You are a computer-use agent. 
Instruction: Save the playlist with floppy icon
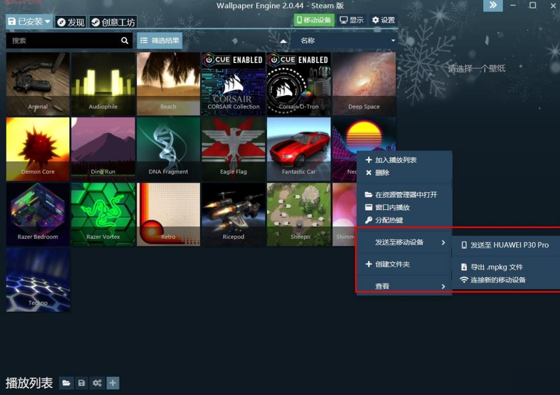click(81, 383)
